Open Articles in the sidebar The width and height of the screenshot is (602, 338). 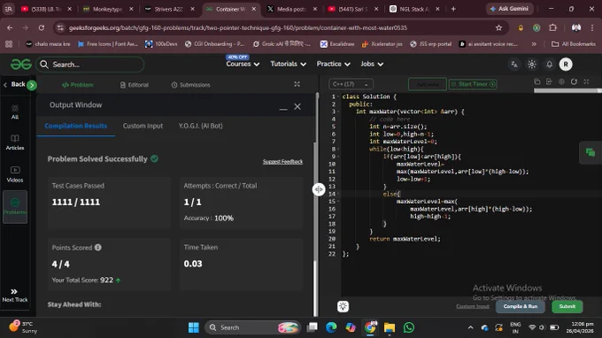pos(14,142)
